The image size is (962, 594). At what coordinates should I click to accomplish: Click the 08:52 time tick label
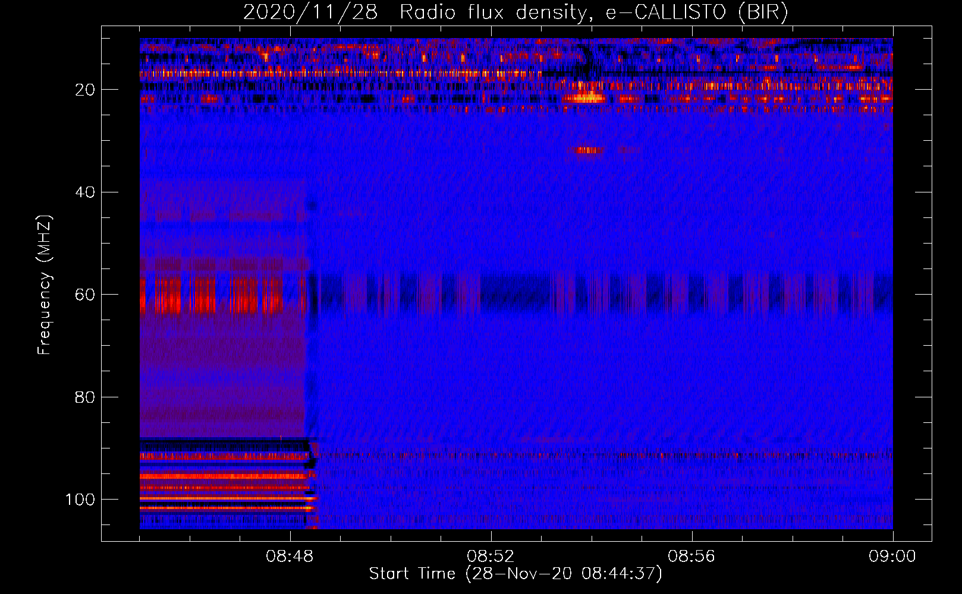click(x=491, y=557)
